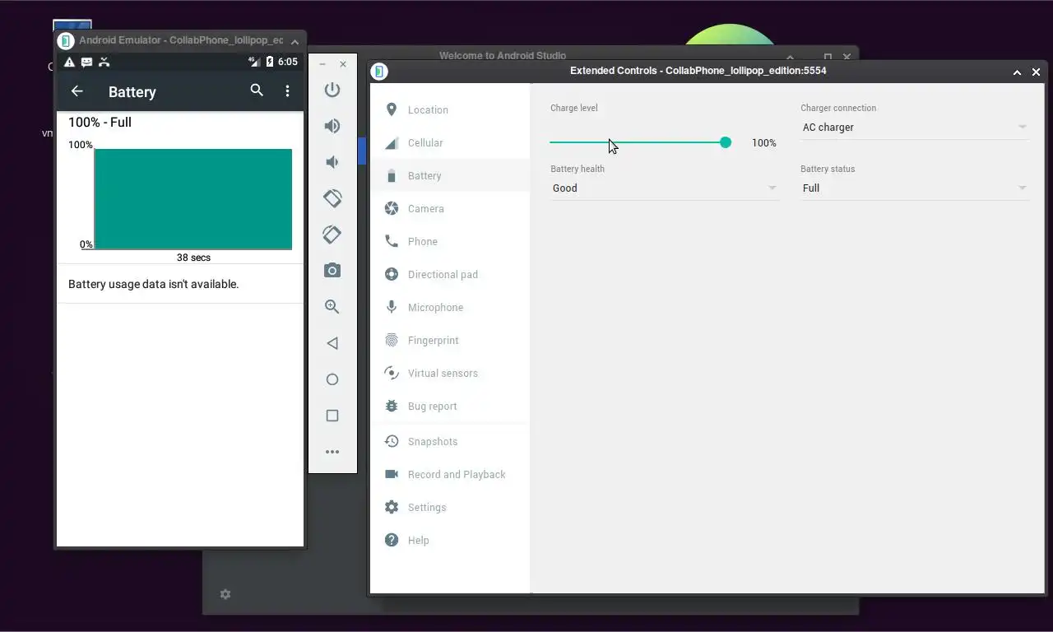The width and height of the screenshot is (1053, 632).
Task: Tap the missed call notification icon
Action: tap(104, 62)
